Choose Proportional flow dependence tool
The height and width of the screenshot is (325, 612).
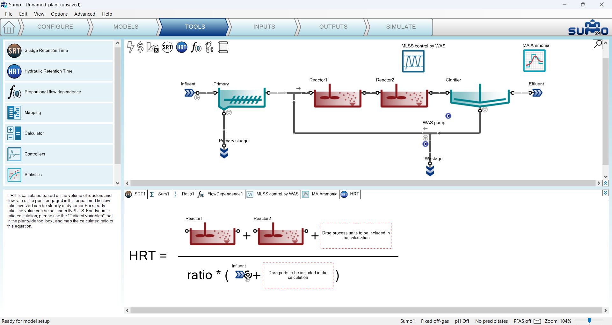59,92
